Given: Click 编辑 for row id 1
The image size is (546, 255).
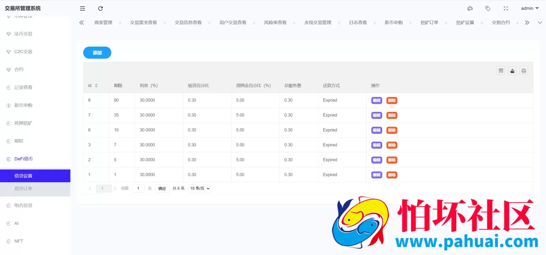Looking at the screenshot, I should (x=377, y=175).
